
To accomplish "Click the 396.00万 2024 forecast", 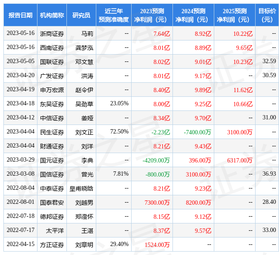I will [200, 160].
